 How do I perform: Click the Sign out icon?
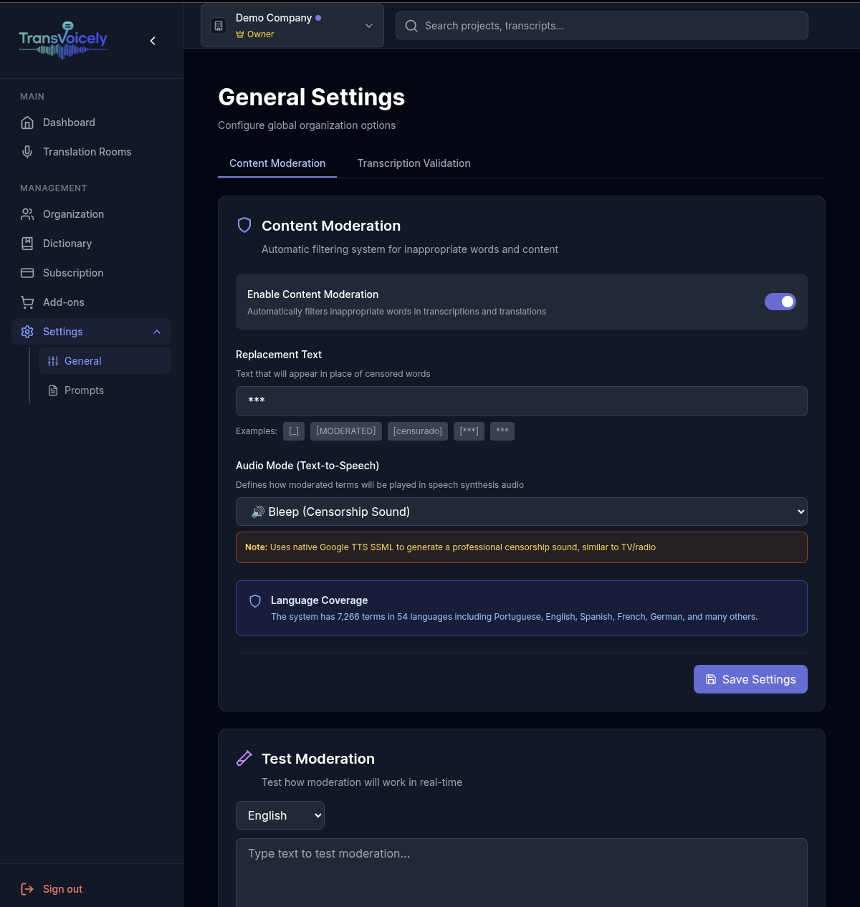tap(27, 889)
